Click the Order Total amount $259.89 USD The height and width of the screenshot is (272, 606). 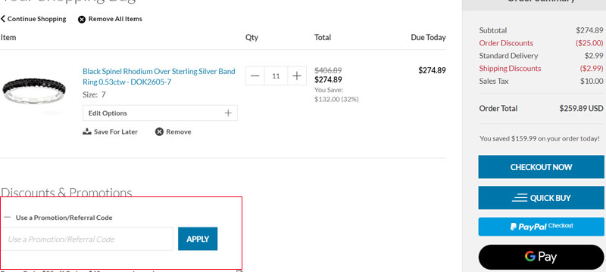coord(581,108)
